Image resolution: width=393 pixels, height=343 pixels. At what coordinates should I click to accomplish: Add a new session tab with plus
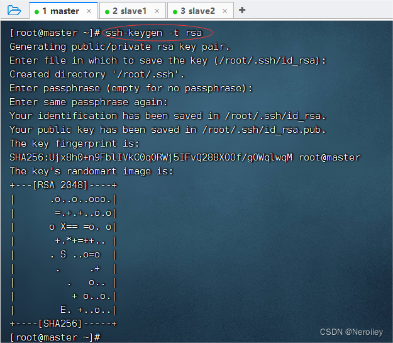click(x=242, y=10)
